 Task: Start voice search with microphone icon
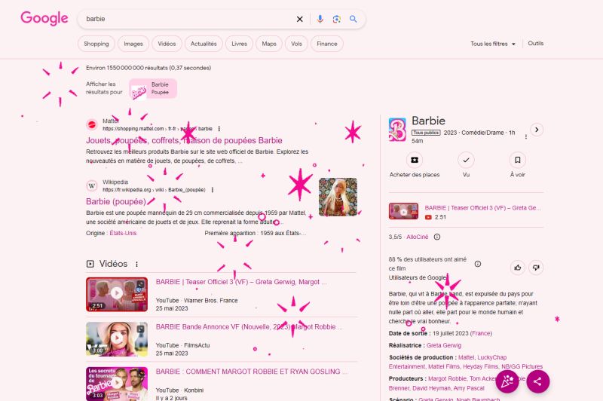pyautogui.click(x=320, y=19)
